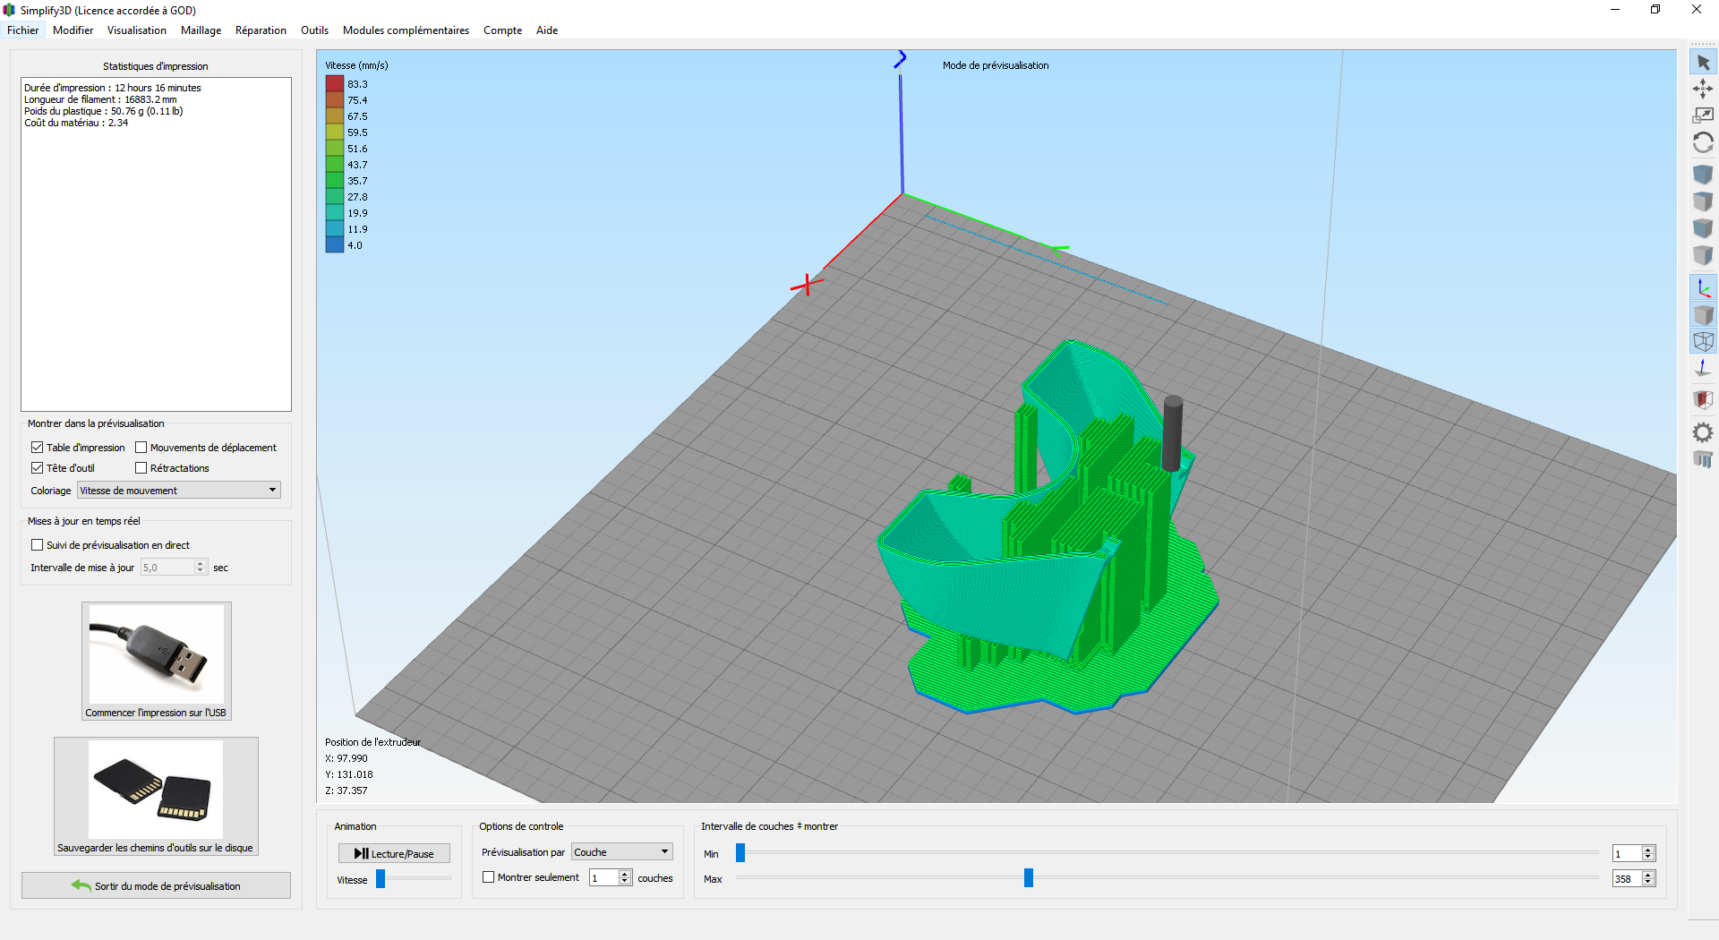Pick the rotate model tool
This screenshot has height=940, width=1719.
1703,143
